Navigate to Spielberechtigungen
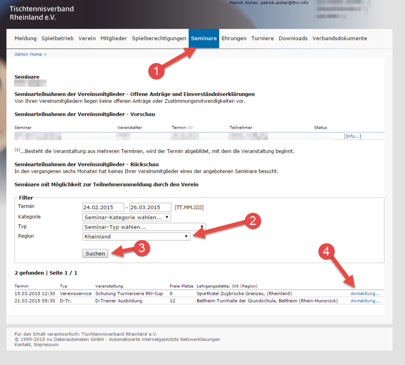The height and width of the screenshot is (365, 405). pyautogui.click(x=159, y=38)
